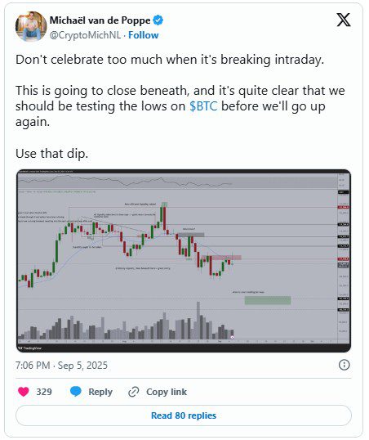369x440 pixels.
Task: Click the TradingView logo in chart
Action: click(x=29, y=348)
